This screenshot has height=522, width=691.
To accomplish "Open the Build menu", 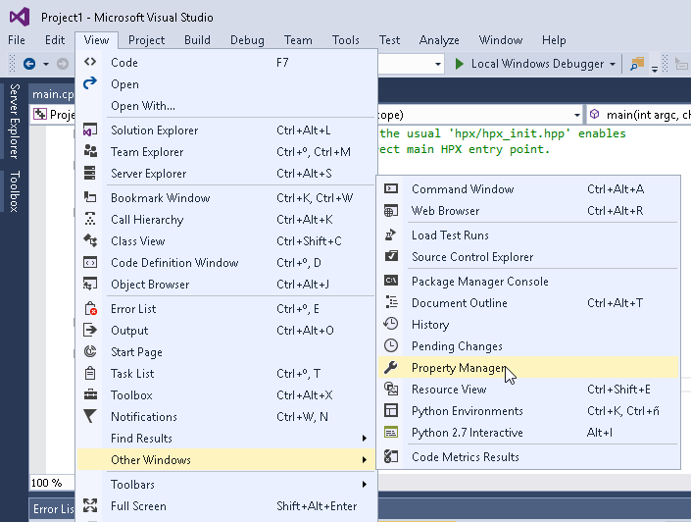I will [x=197, y=40].
